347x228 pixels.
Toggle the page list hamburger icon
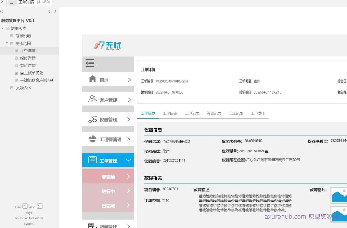[x=12, y=3]
